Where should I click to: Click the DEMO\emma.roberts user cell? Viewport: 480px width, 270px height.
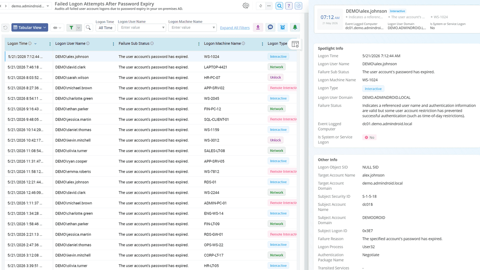click(x=73, y=171)
